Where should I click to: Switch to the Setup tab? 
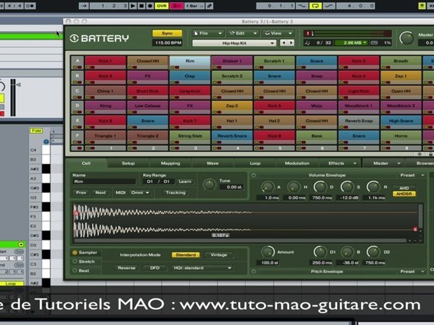coord(128,163)
